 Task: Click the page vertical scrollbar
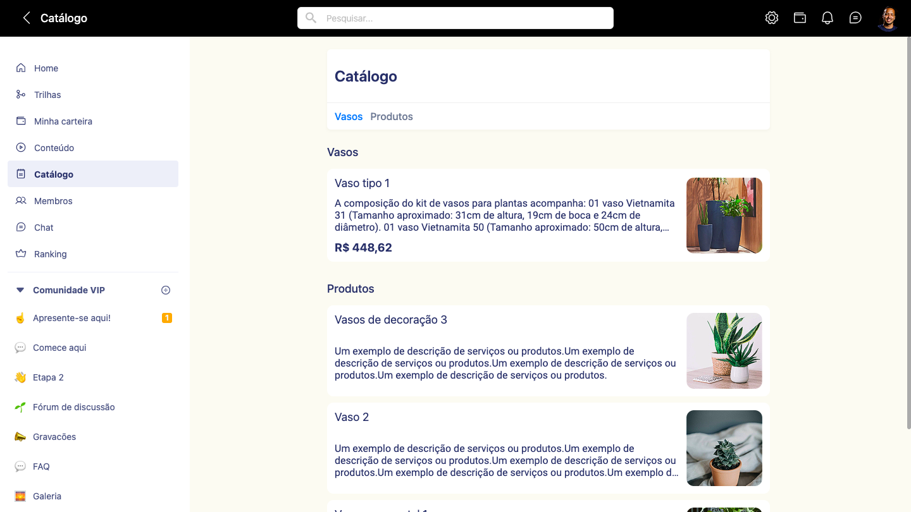pyautogui.click(x=908, y=234)
